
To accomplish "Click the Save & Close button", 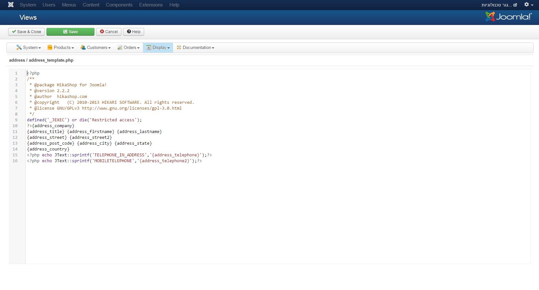I will point(26,31).
